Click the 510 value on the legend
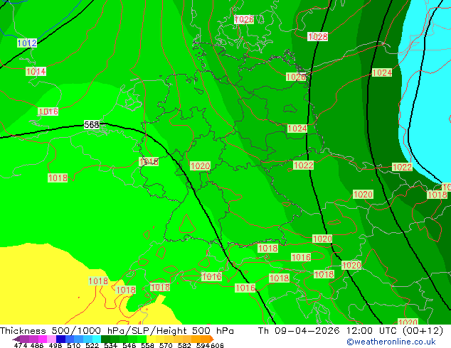This screenshot has height=348, width=451. (74, 345)
